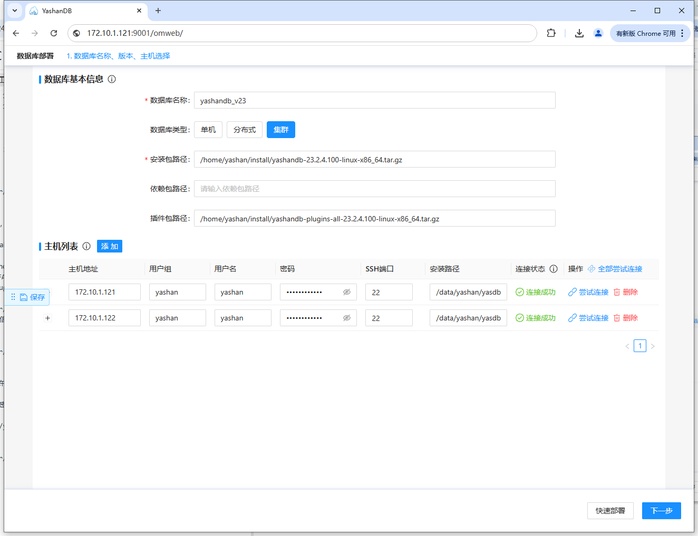Toggle password visibility for host 172.10.1.121
The width and height of the screenshot is (698, 536).
click(347, 292)
